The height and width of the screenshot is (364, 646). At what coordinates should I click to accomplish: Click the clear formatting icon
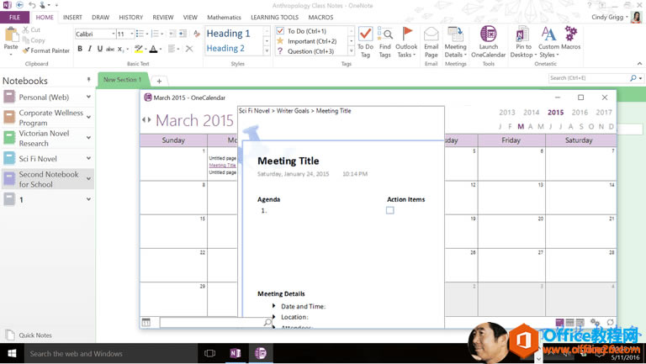point(197,34)
